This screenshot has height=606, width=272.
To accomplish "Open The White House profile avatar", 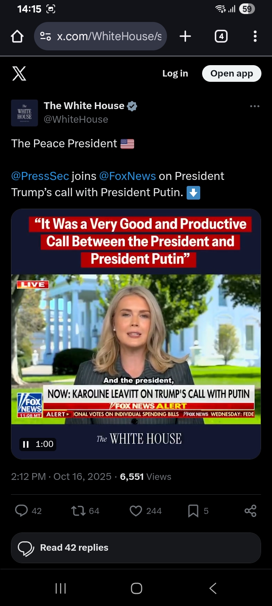I will click(25, 113).
